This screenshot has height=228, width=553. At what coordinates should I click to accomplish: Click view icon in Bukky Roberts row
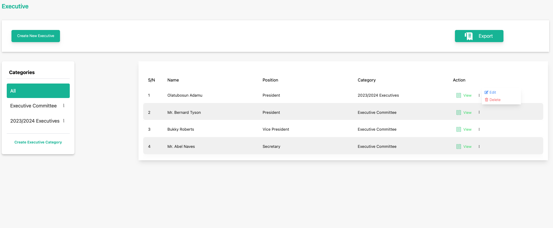[459, 129]
